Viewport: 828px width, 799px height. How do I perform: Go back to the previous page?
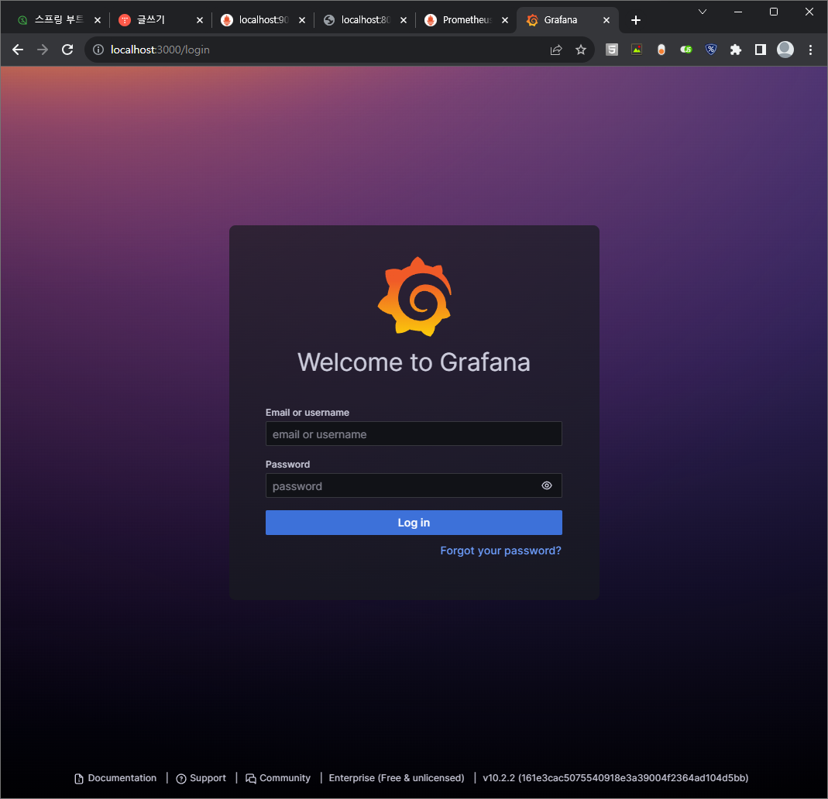click(18, 50)
